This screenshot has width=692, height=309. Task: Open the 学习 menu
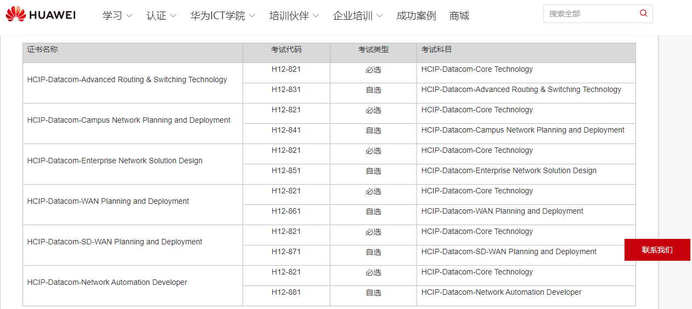coord(112,16)
